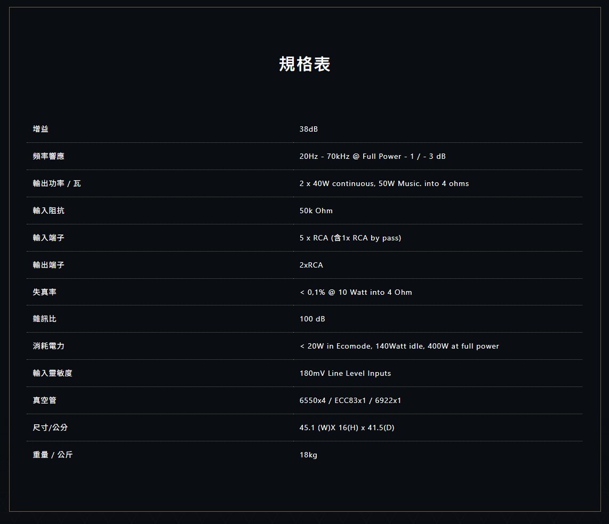Screen dimensions: 609x524
Task: Select the 輸入阻抗 label
Action: (x=49, y=211)
